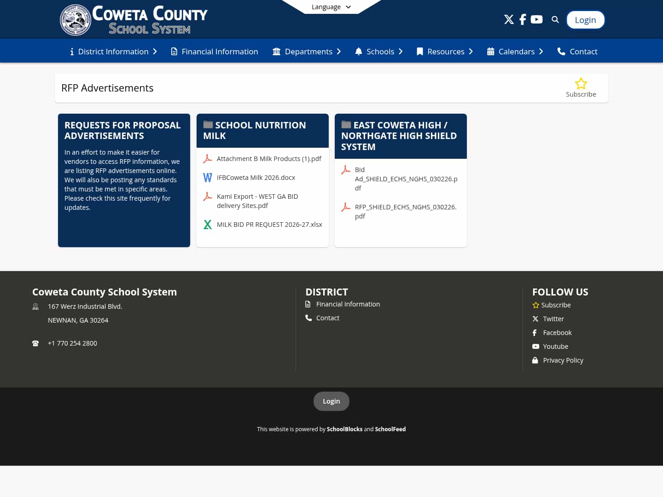Open the Language dropdown at the top
This screenshot has width=663, height=497.
331,7
